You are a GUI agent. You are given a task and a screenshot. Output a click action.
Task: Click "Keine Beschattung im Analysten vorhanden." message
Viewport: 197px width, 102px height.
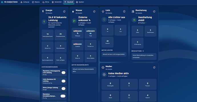144,56
